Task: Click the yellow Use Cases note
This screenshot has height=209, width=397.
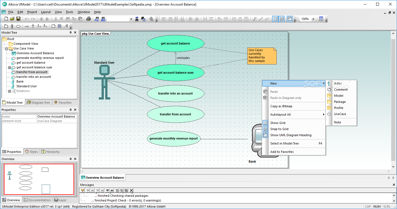Action: point(262,56)
